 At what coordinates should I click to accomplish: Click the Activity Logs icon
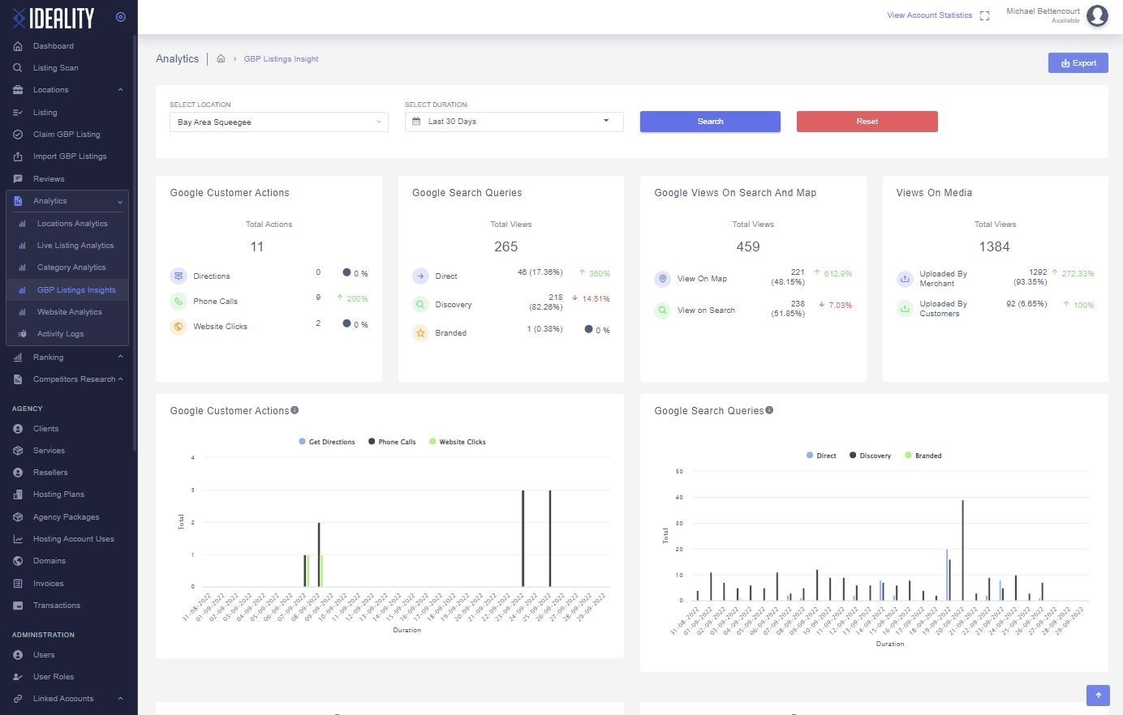(x=22, y=334)
